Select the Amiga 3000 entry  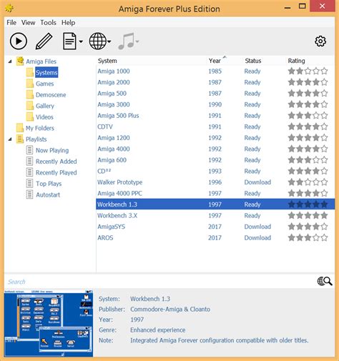[x=114, y=104]
